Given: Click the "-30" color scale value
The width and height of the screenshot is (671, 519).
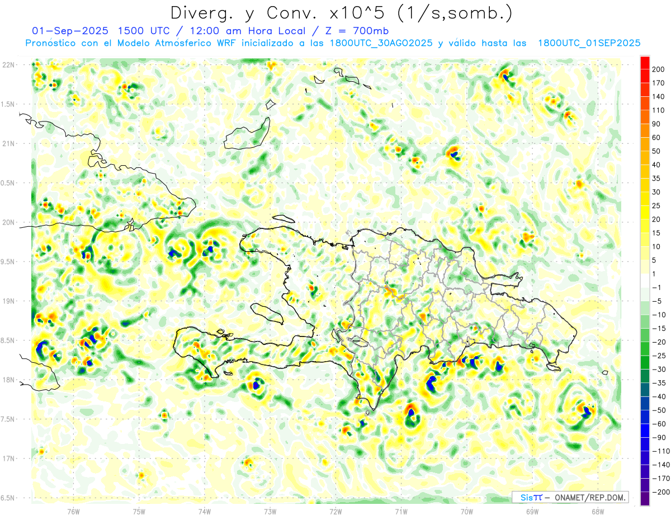Looking at the screenshot, I should point(659,370).
